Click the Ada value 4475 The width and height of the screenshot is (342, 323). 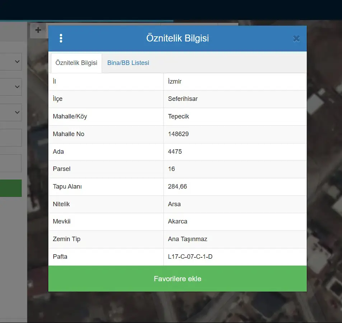coord(175,151)
